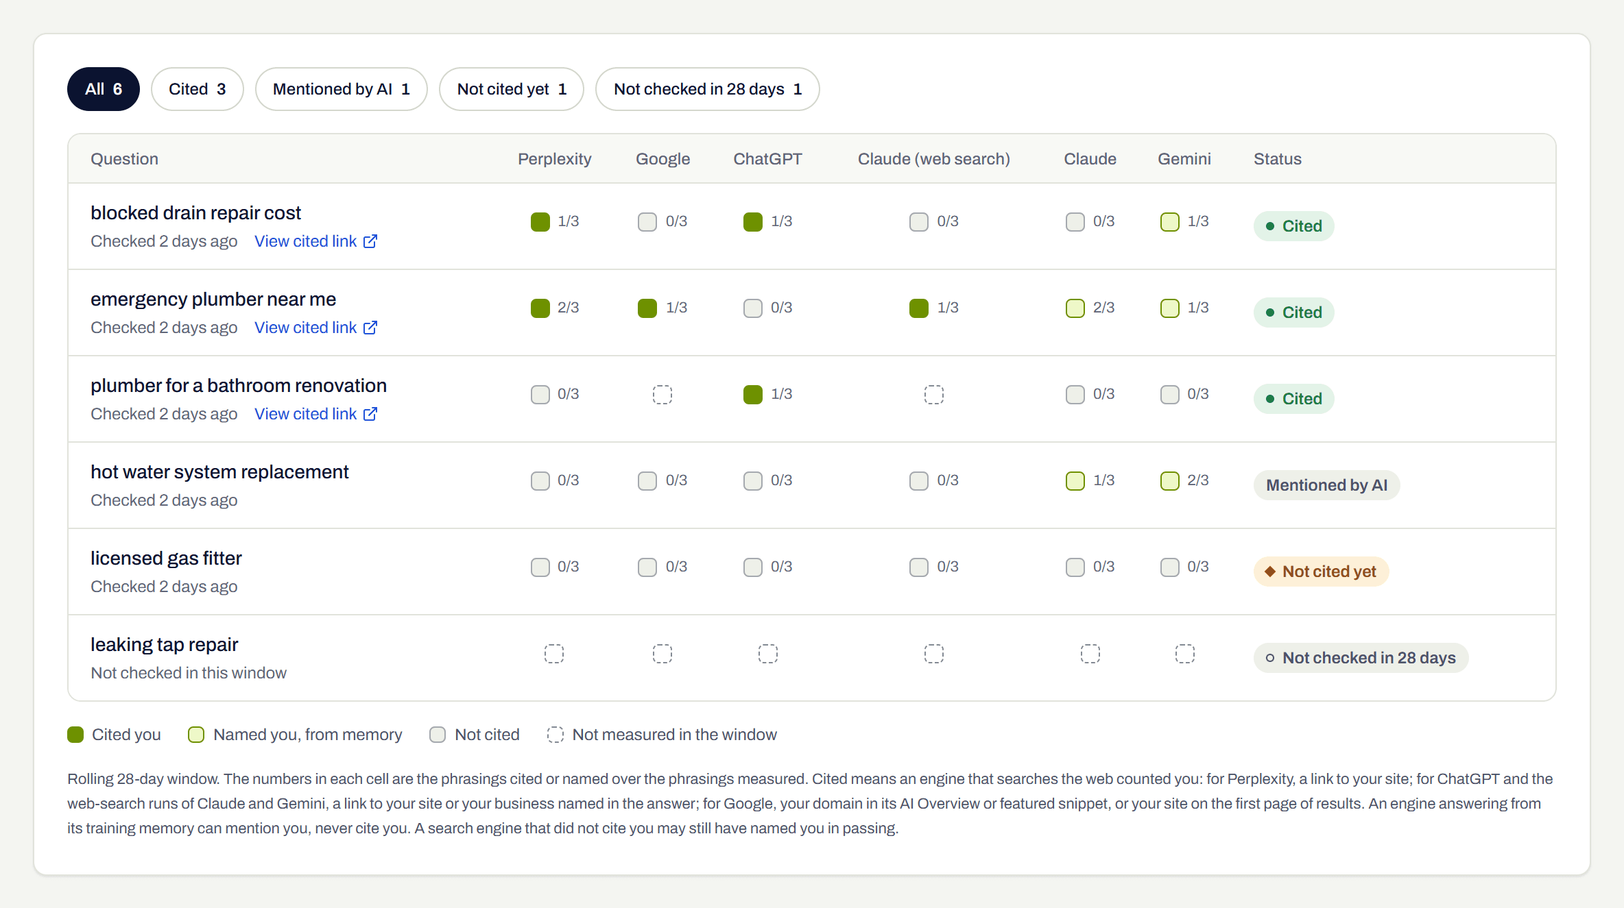This screenshot has width=1624, height=908.
Task: Click Gemini 2/3 square for hot water system
Action: [x=1170, y=480]
